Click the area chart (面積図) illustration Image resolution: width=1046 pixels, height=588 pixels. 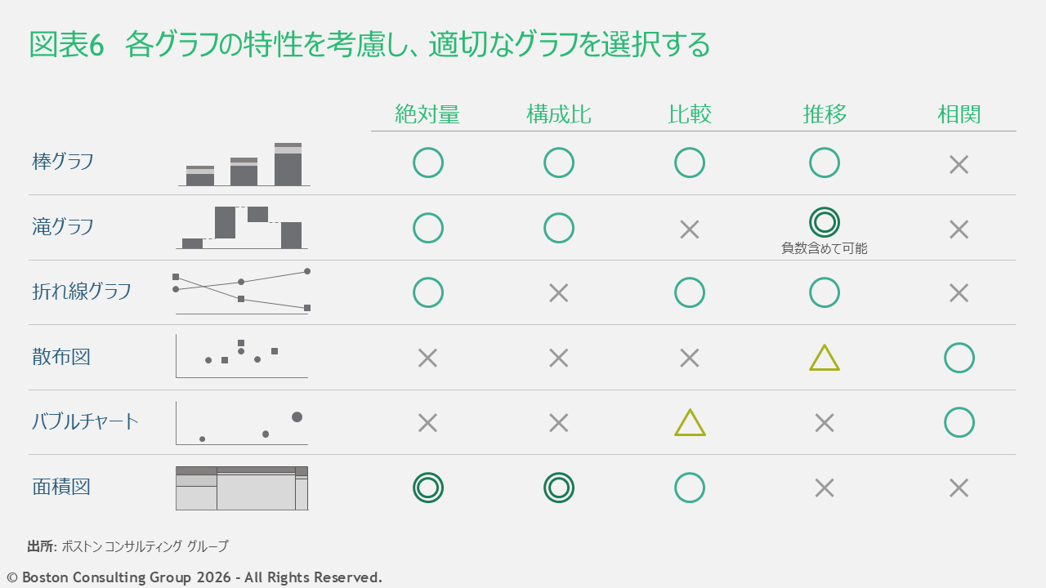pos(242,488)
